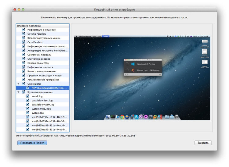Click the host screenshot preview image
The image size is (229, 167).
[142, 78]
